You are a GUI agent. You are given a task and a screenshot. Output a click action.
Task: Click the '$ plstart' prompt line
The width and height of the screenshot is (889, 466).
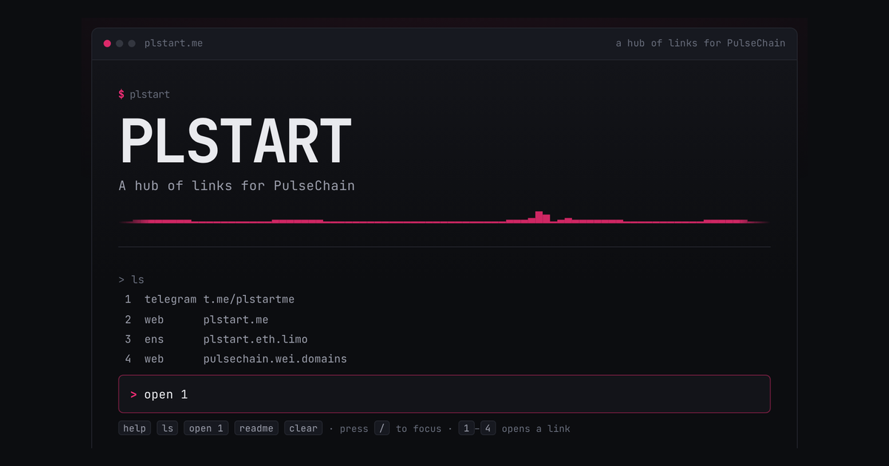pos(144,95)
